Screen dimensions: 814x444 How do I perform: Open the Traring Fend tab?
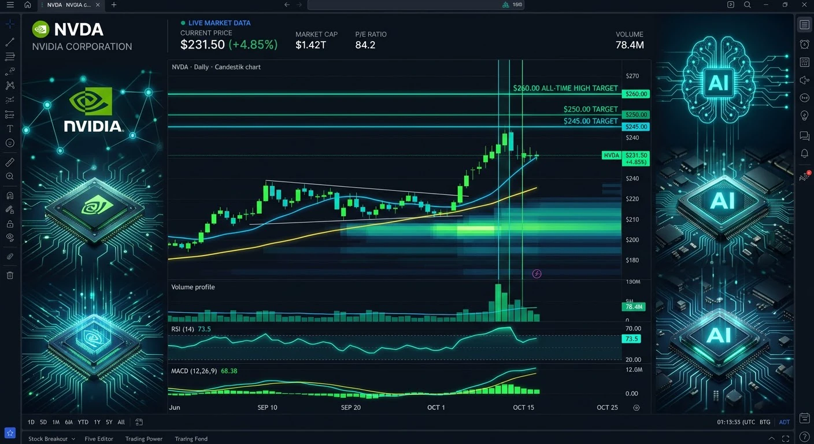pos(191,439)
